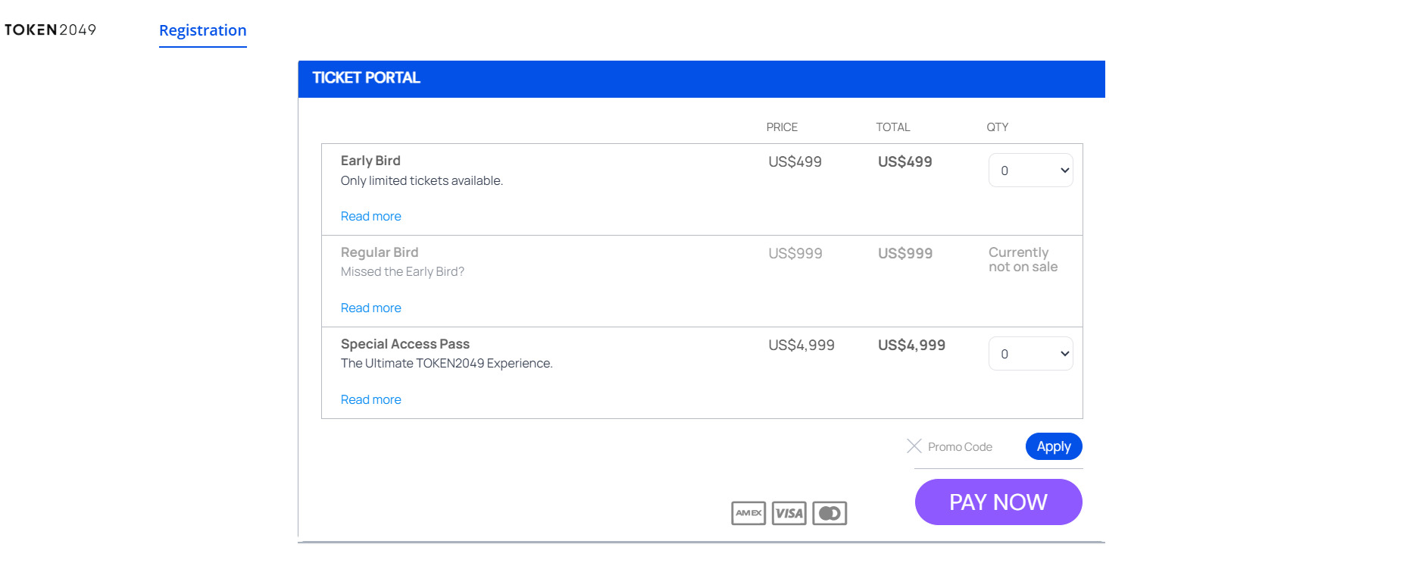Select the Regular Bird ticket title
Screen dimensions: 1406x588
tap(380, 252)
